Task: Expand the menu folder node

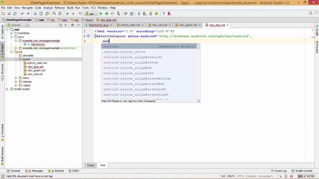Action: tap(15, 78)
